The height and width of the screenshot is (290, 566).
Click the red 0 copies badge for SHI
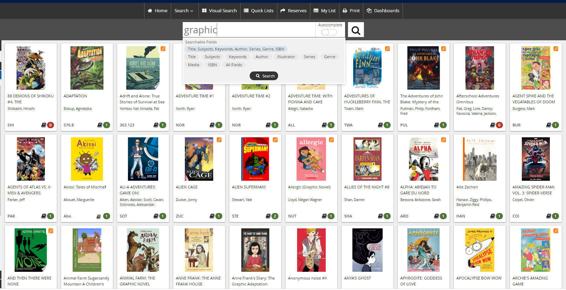coord(50,125)
